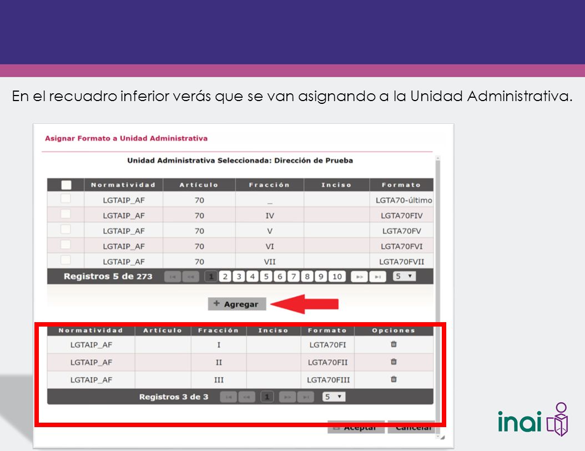Switch to page 7 of formats
Viewport: 585px width, 451px height.
tap(294, 277)
